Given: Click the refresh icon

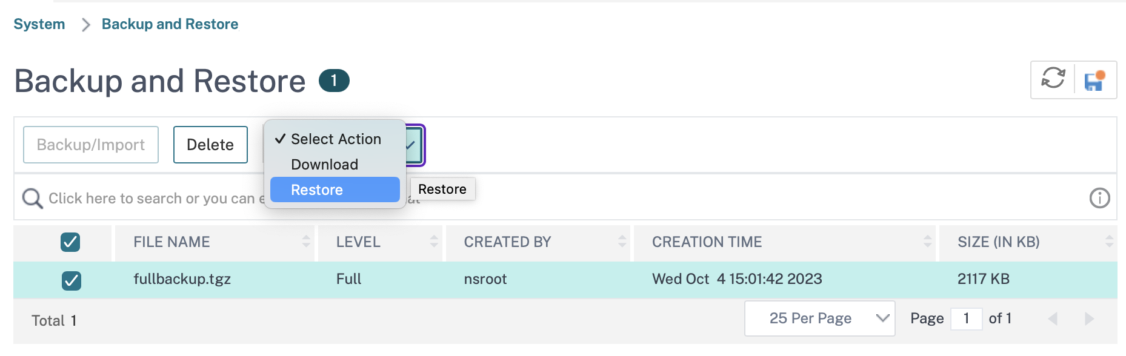Looking at the screenshot, I should click(x=1053, y=79).
